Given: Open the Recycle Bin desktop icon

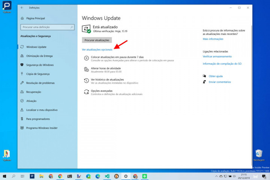Looking at the screenshot, I should (258, 153).
